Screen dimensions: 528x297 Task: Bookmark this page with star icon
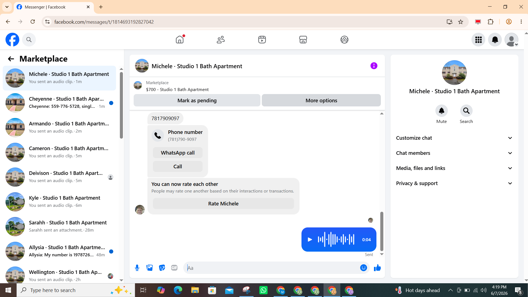point(460,22)
